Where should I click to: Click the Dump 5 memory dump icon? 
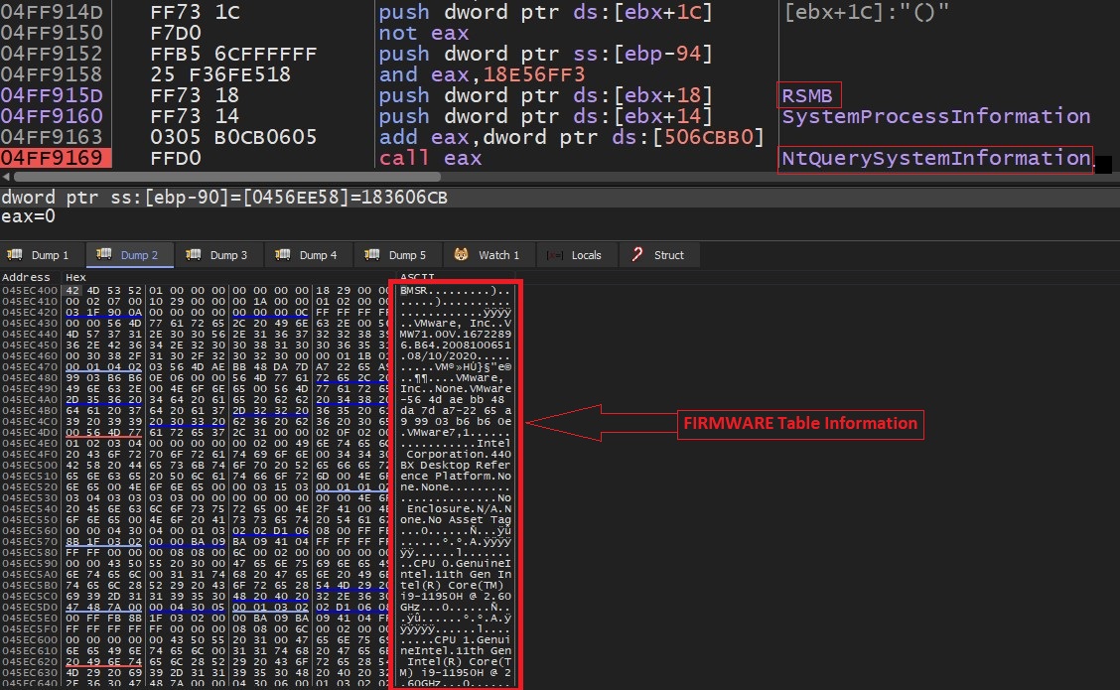pos(374,254)
